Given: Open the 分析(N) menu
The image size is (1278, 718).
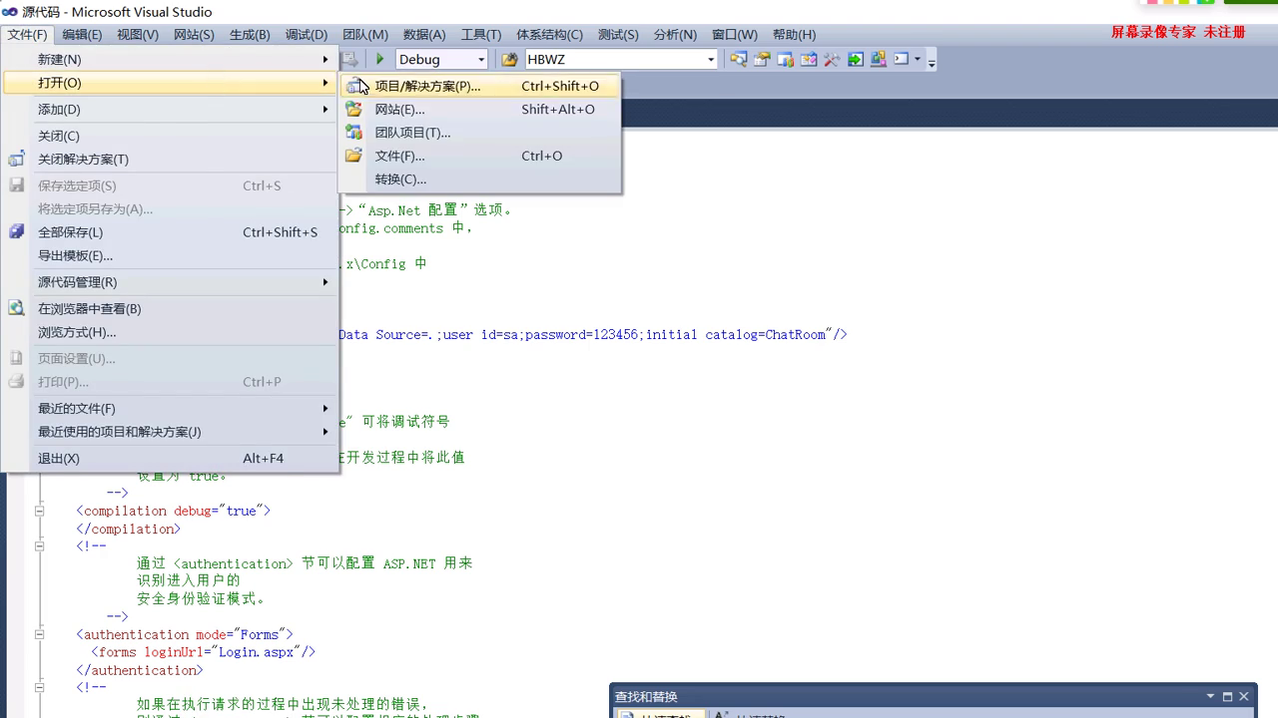Looking at the screenshot, I should coord(675,35).
